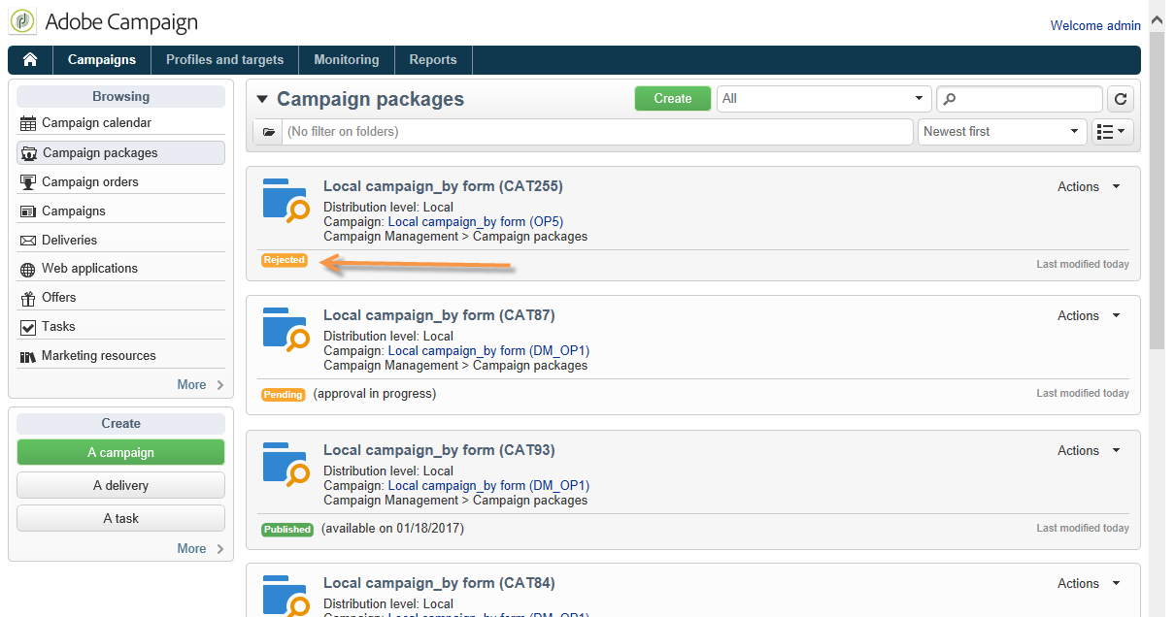Open package title CAT93
This screenshot has height=617, width=1175.
pyautogui.click(x=439, y=450)
